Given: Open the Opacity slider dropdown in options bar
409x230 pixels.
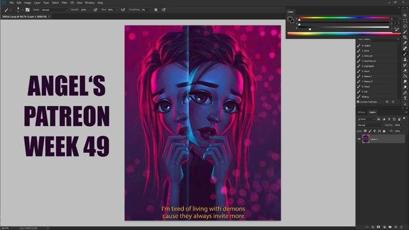Looking at the screenshot, I should click(89, 10).
